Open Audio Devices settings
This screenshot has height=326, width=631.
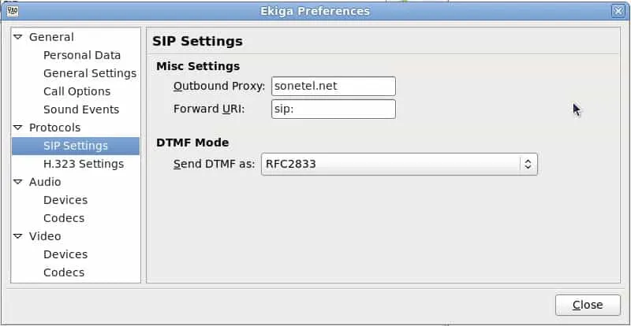65,200
